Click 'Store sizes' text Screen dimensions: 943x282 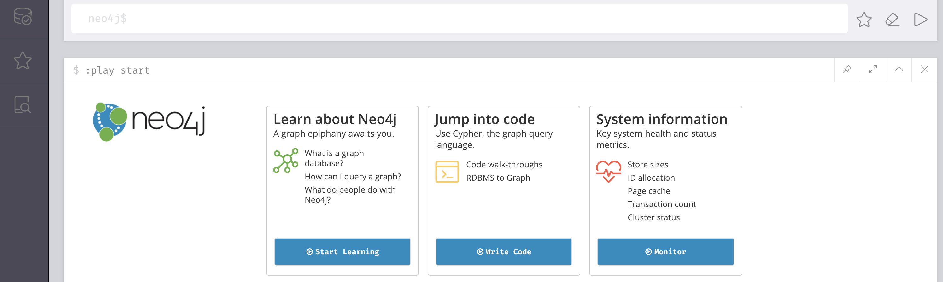(647, 165)
